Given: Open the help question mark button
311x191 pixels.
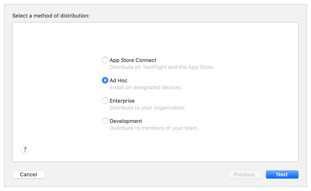Looking at the screenshot, I should (x=25, y=149).
